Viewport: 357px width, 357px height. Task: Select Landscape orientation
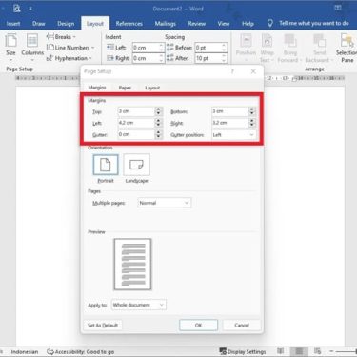(136, 169)
